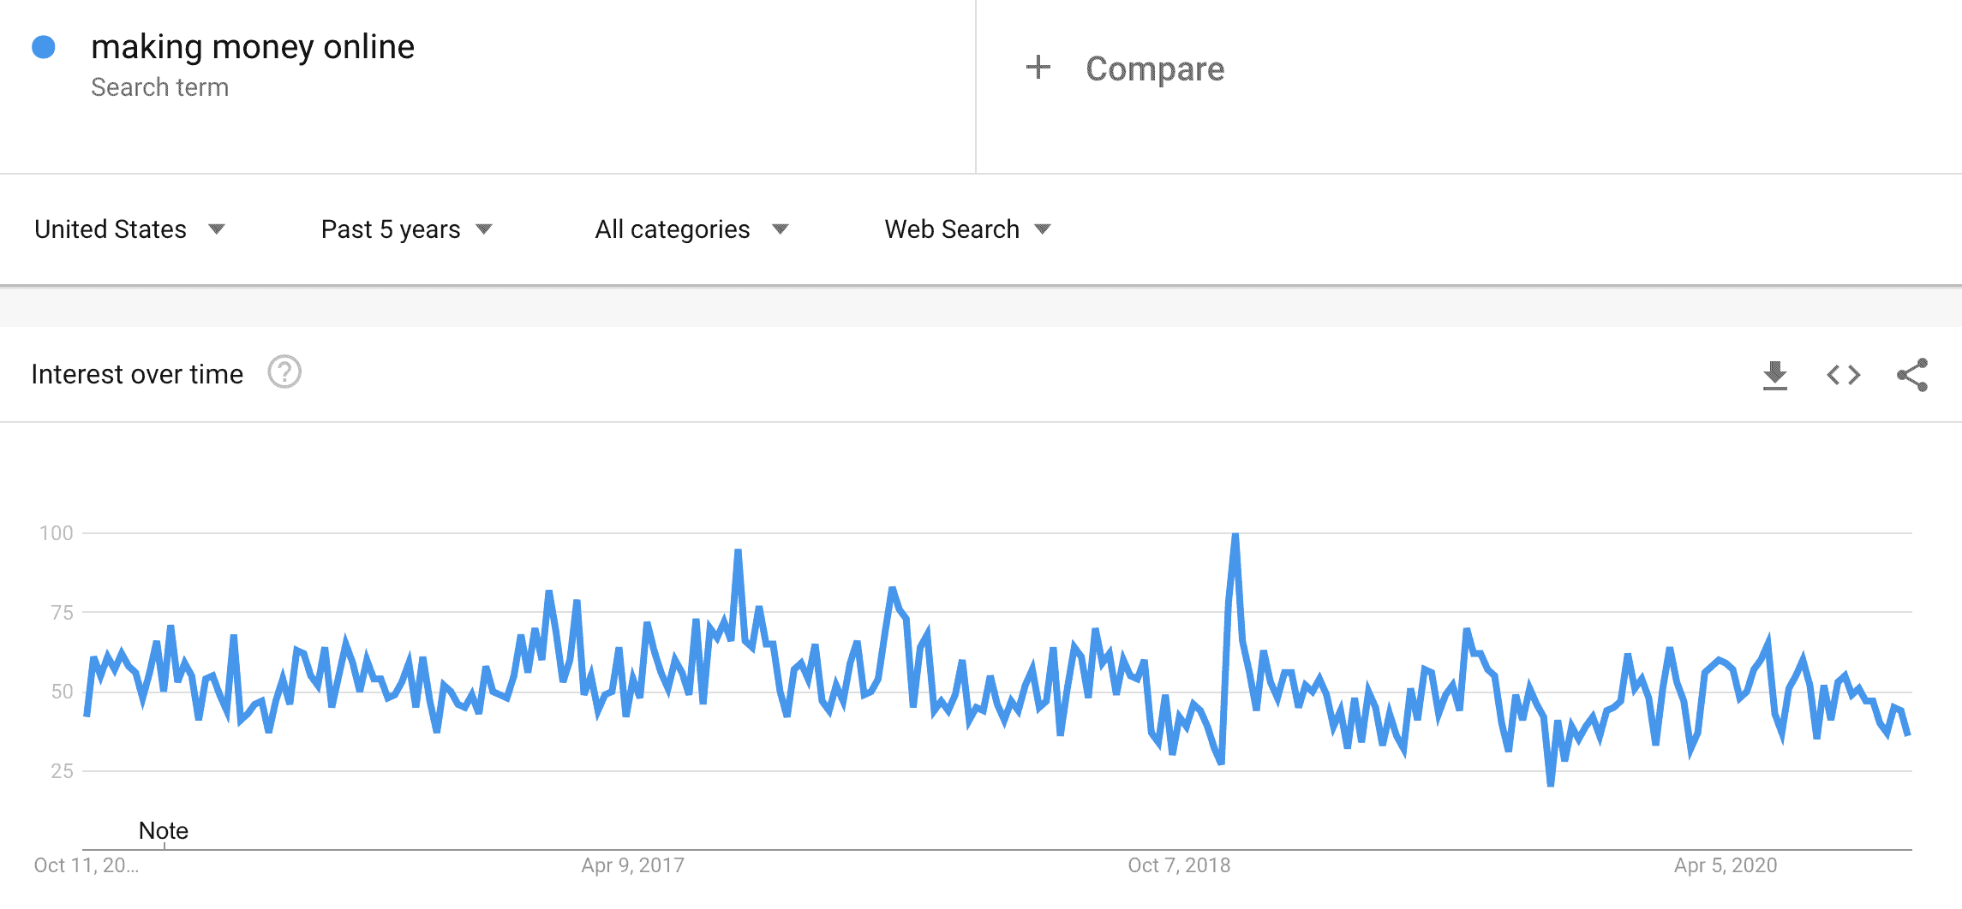This screenshot has height=909, width=1962.
Task: Open the All categories dropdown
Action: click(691, 229)
